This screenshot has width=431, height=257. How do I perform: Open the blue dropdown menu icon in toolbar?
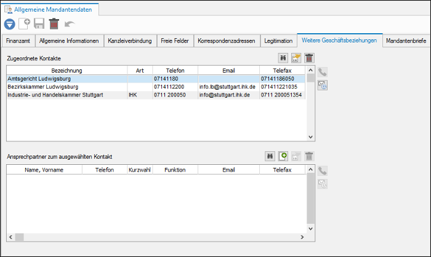point(9,24)
